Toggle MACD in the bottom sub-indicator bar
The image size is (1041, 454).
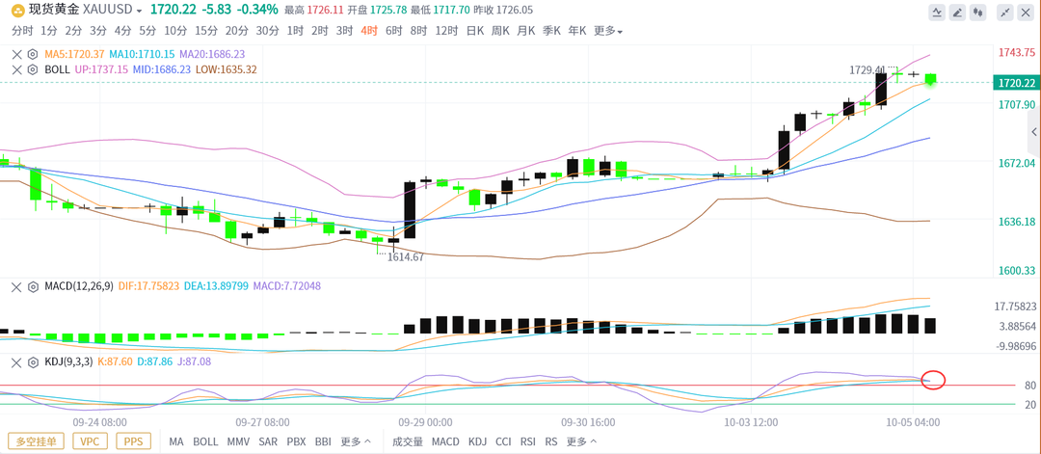click(445, 441)
